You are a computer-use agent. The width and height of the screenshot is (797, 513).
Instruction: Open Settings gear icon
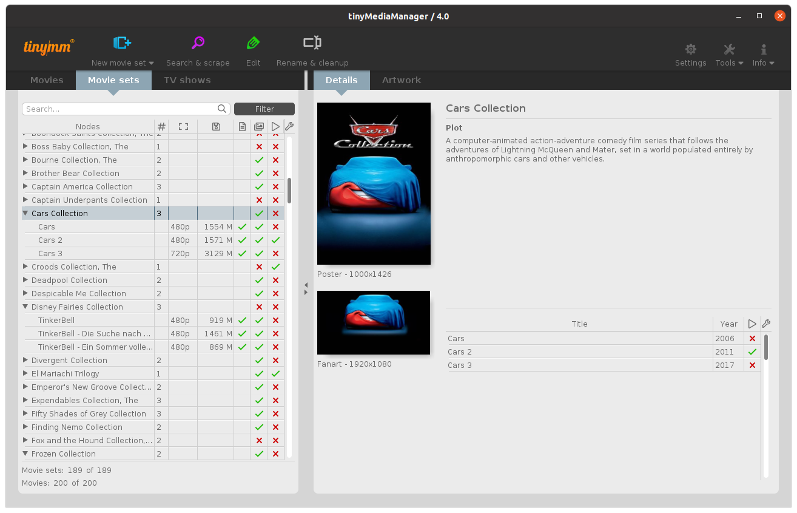[x=690, y=49]
